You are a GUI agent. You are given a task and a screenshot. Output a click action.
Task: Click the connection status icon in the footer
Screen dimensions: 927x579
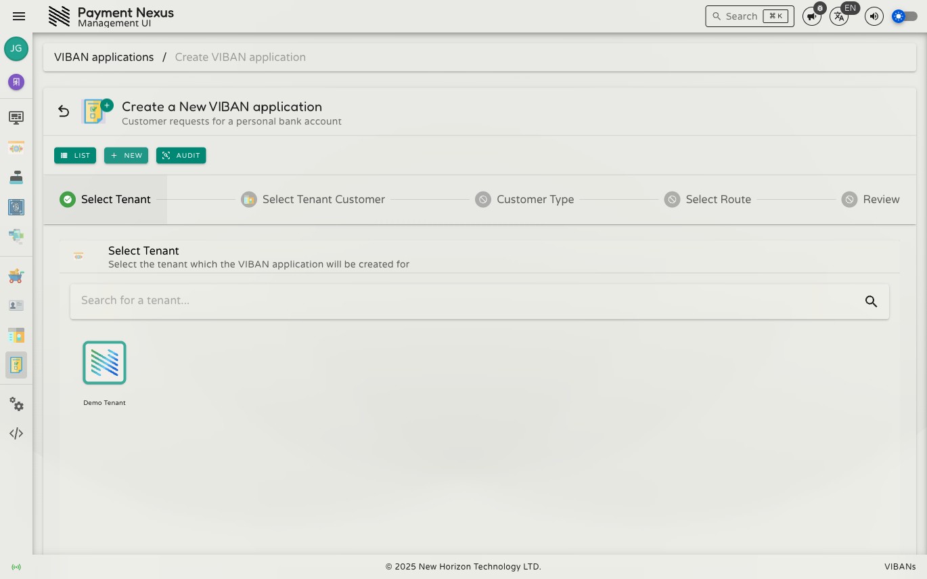point(16,567)
